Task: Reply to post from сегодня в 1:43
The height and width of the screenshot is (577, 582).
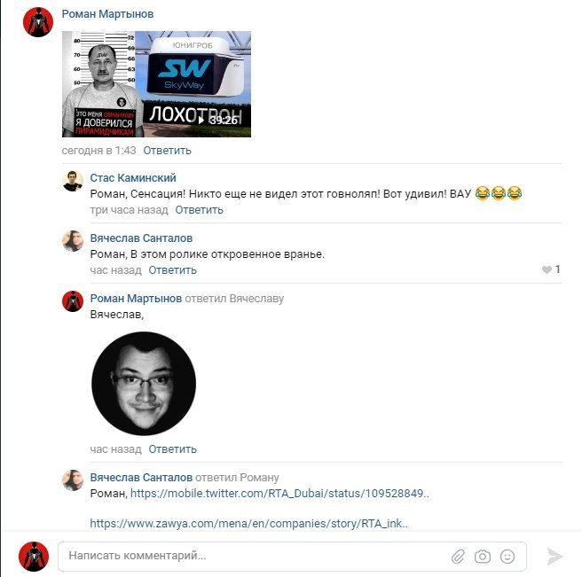Action: pyautogui.click(x=168, y=151)
